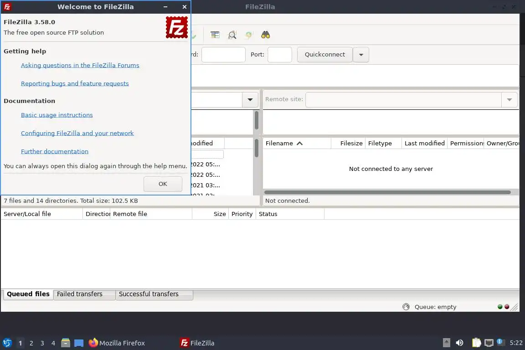This screenshot has width=525, height=350.
Task: Click the queue speed gauge icon
Action: click(406, 306)
